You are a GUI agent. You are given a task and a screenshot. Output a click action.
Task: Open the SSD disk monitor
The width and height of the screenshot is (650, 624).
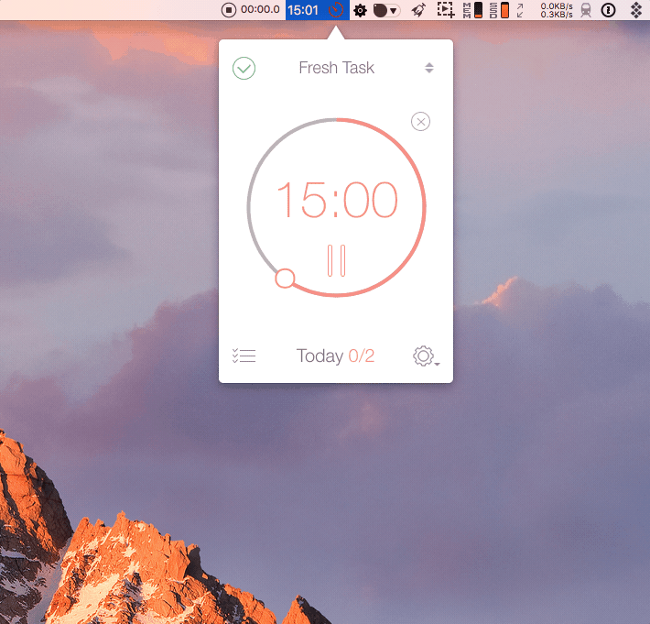coord(499,10)
